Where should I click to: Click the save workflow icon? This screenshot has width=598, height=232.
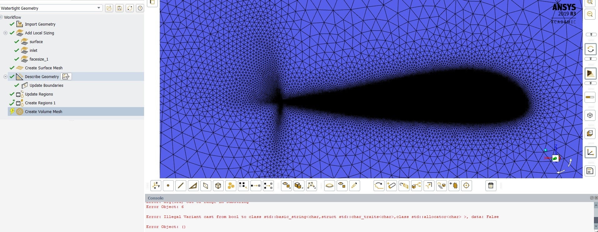[119, 8]
